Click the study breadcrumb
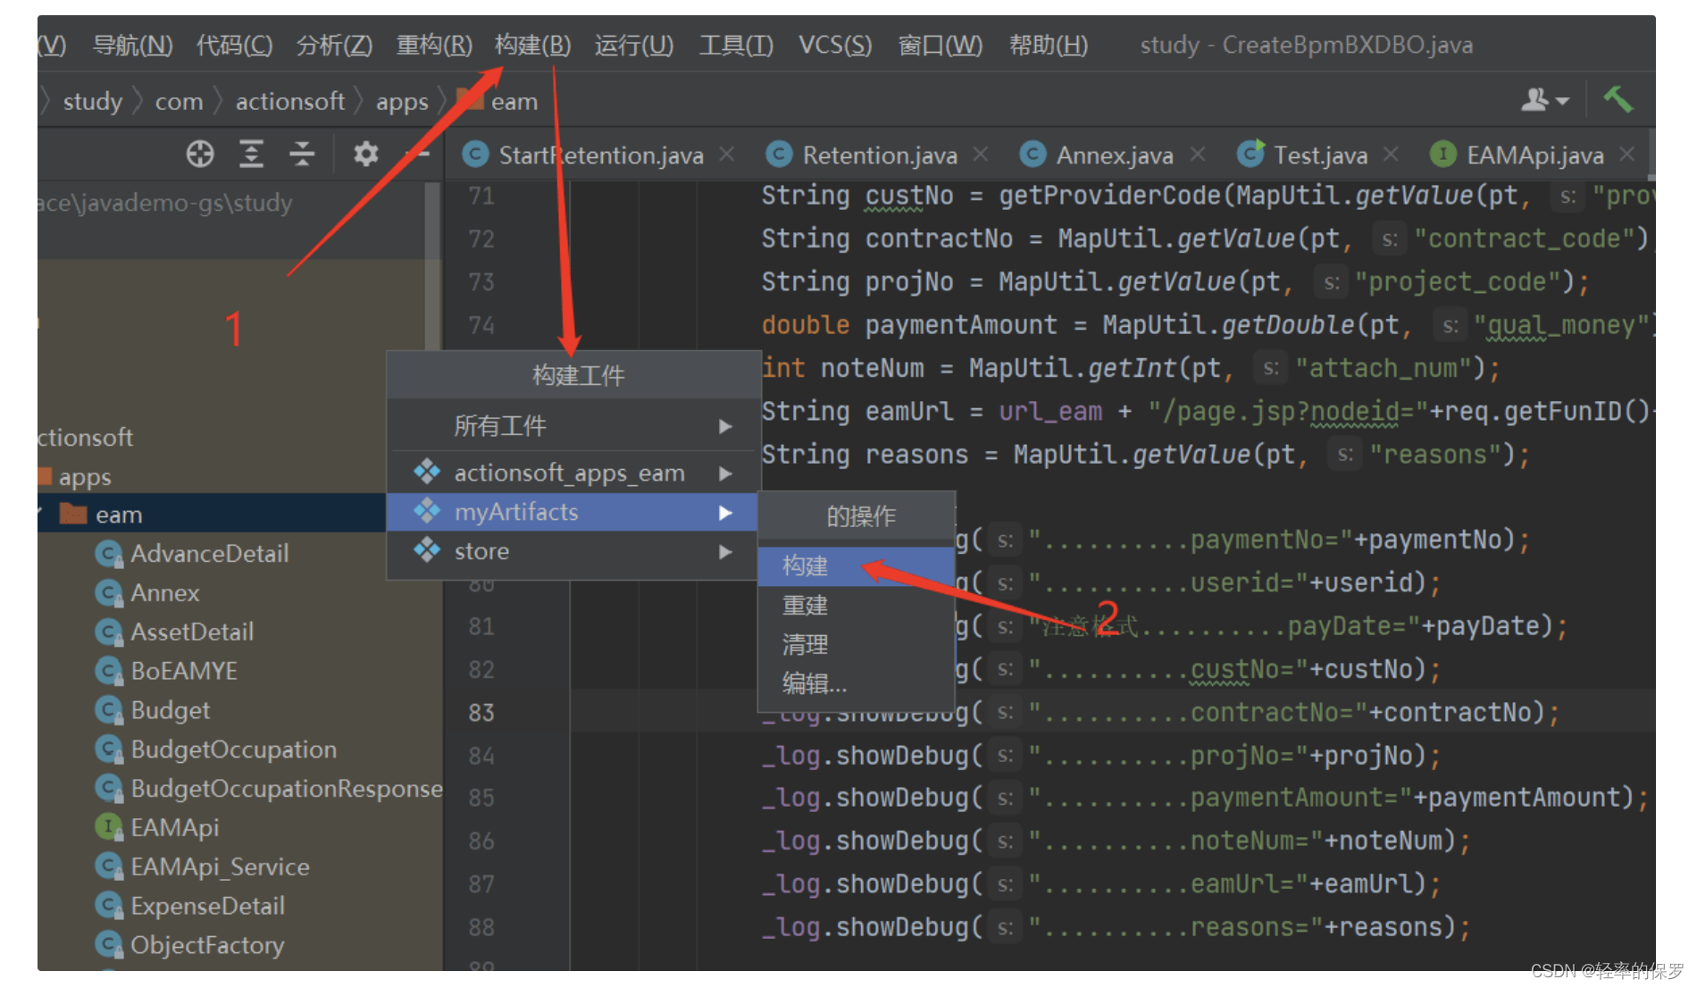Image resolution: width=1697 pixels, height=988 pixels. [92, 101]
